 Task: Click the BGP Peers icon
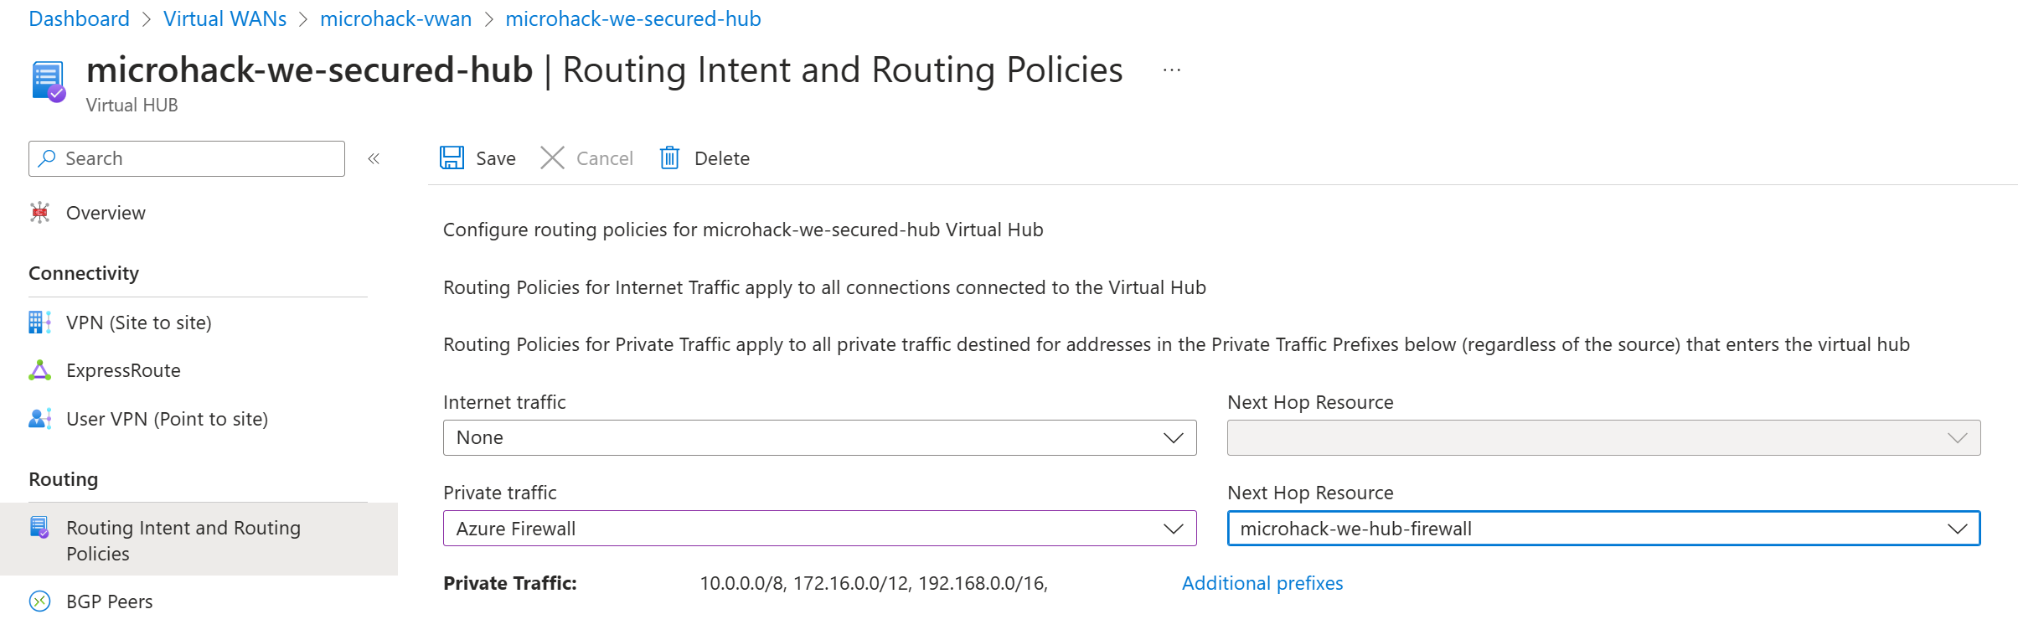coord(39,601)
